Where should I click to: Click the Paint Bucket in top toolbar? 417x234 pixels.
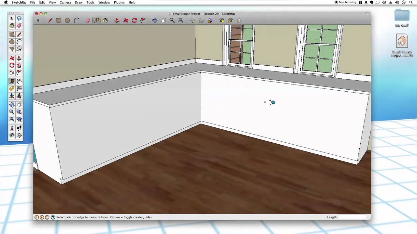point(105,20)
